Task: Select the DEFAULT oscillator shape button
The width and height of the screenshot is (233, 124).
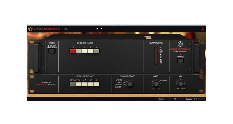Action: (73, 84)
